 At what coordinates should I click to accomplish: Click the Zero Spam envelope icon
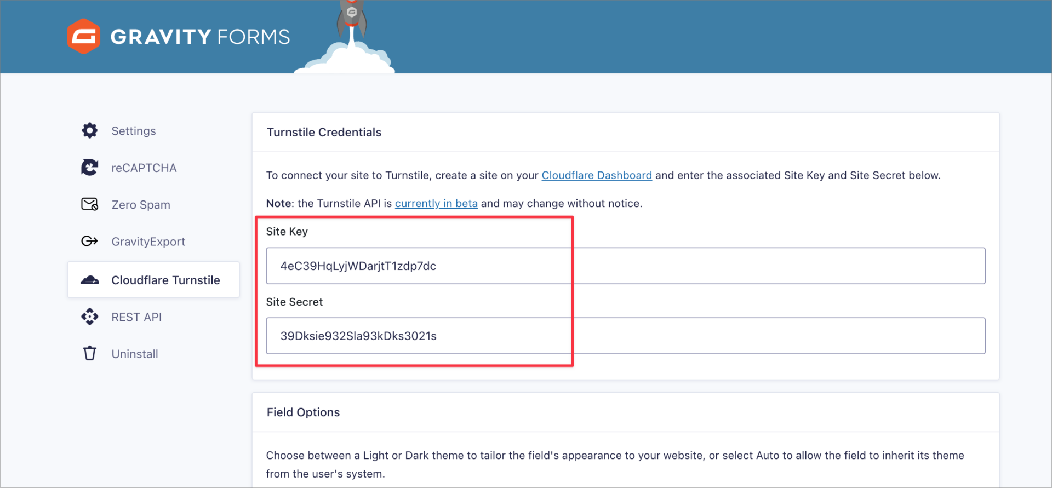(90, 204)
